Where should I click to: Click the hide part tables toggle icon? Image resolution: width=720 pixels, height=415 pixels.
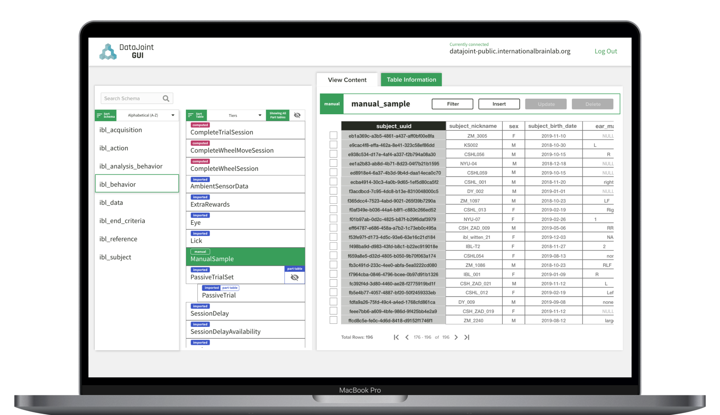(297, 115)
